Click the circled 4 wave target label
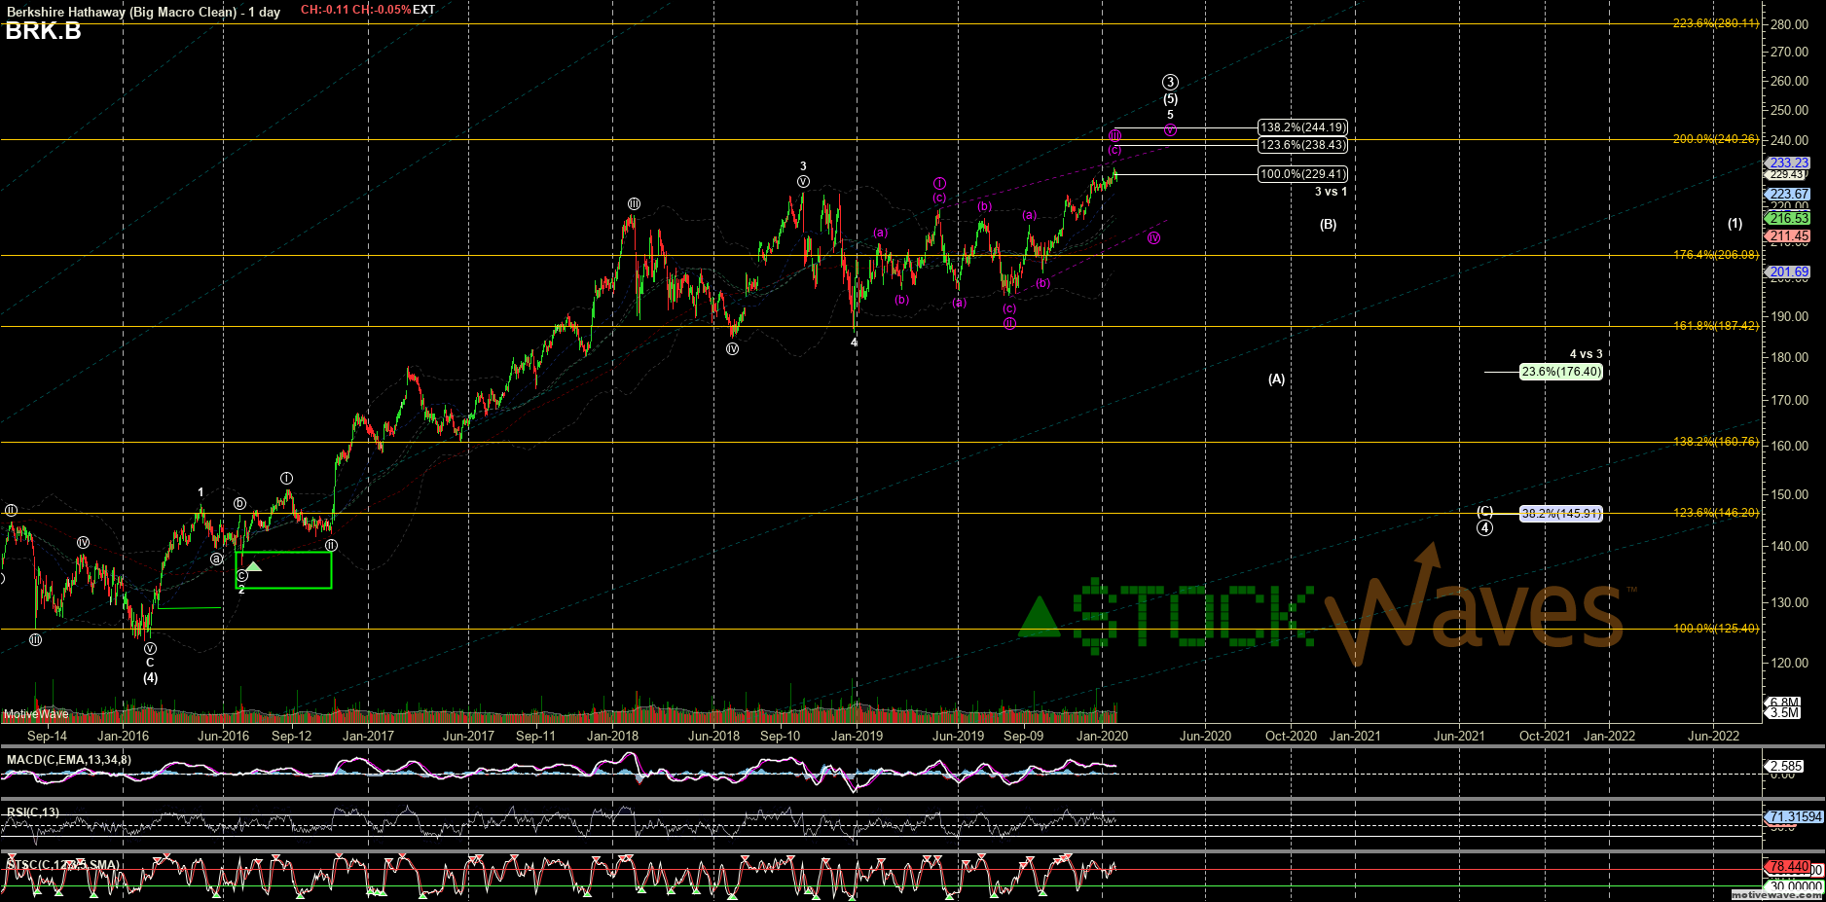Image resolution: width=1826 pixels, height=902 pixels. [1484, 528]
